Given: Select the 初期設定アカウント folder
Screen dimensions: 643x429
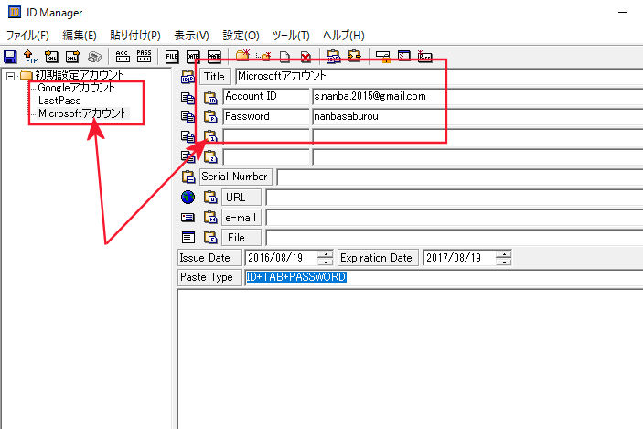Looking at the screenshot, I should (80, 75).
